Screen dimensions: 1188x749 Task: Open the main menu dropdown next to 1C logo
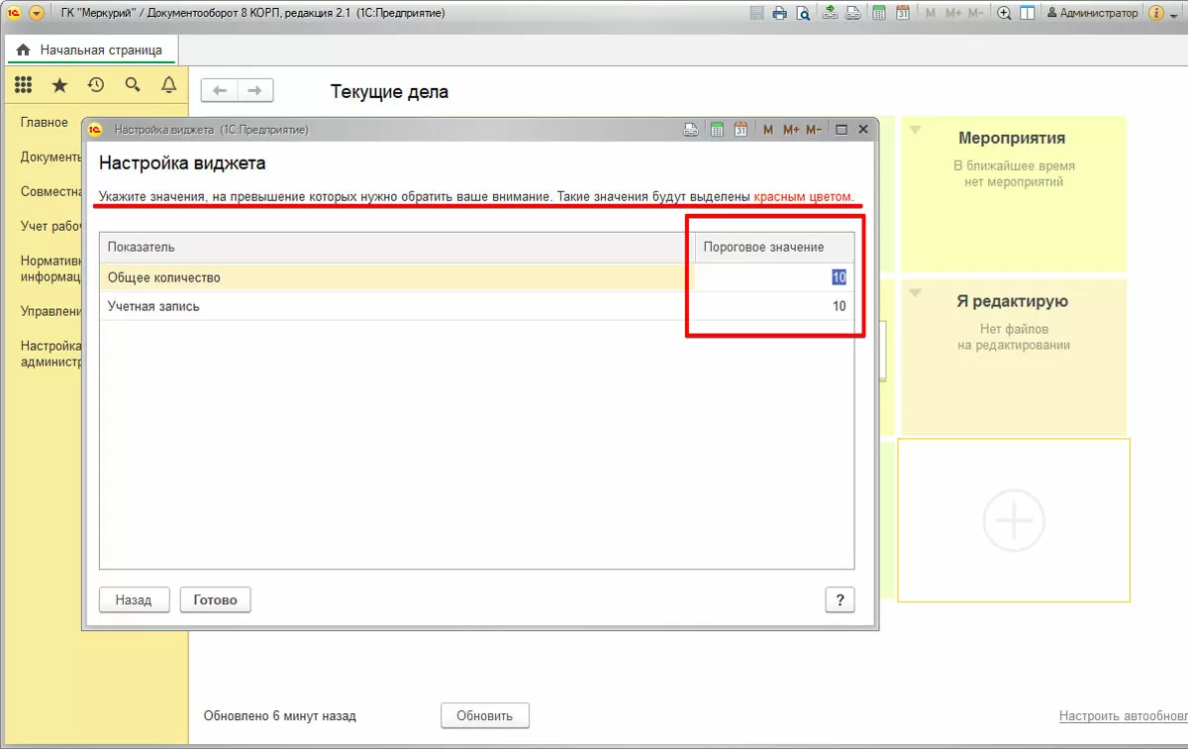(37, 14)
